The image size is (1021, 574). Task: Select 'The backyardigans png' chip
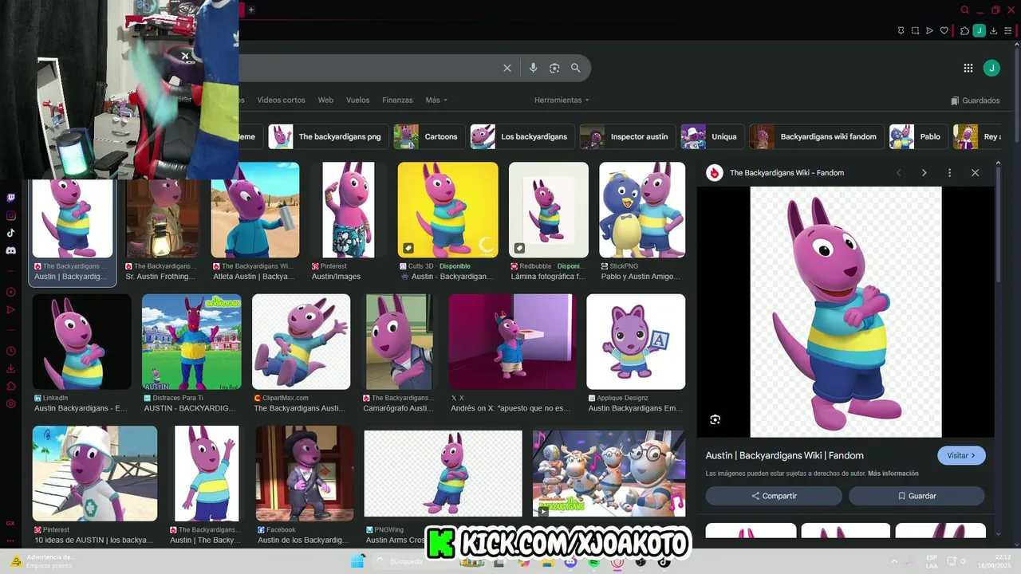click(328, 136)
